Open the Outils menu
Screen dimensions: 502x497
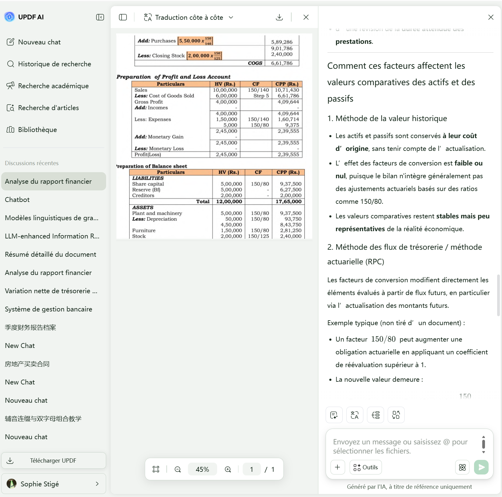(365, 467)
